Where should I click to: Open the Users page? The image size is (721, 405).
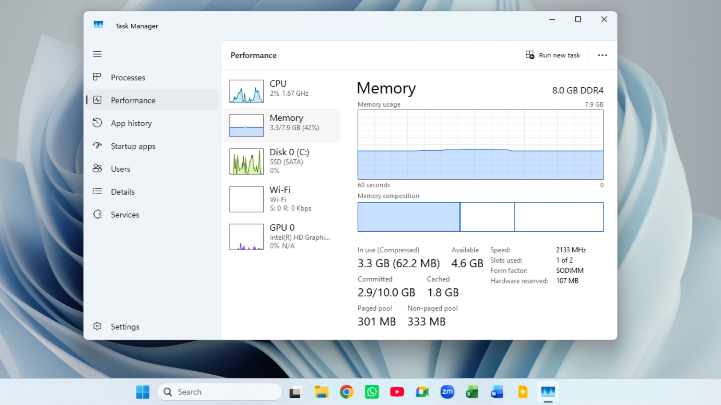152,169
